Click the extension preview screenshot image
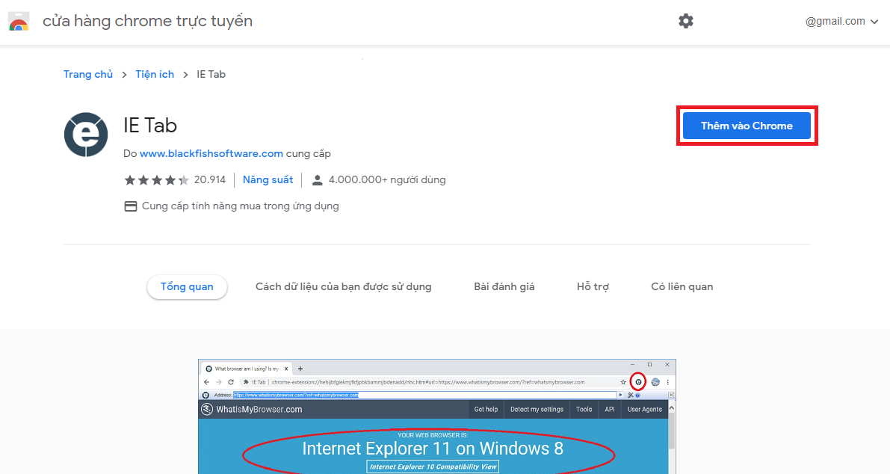Viewport: 890px width, 474px height. coord(437,416)
